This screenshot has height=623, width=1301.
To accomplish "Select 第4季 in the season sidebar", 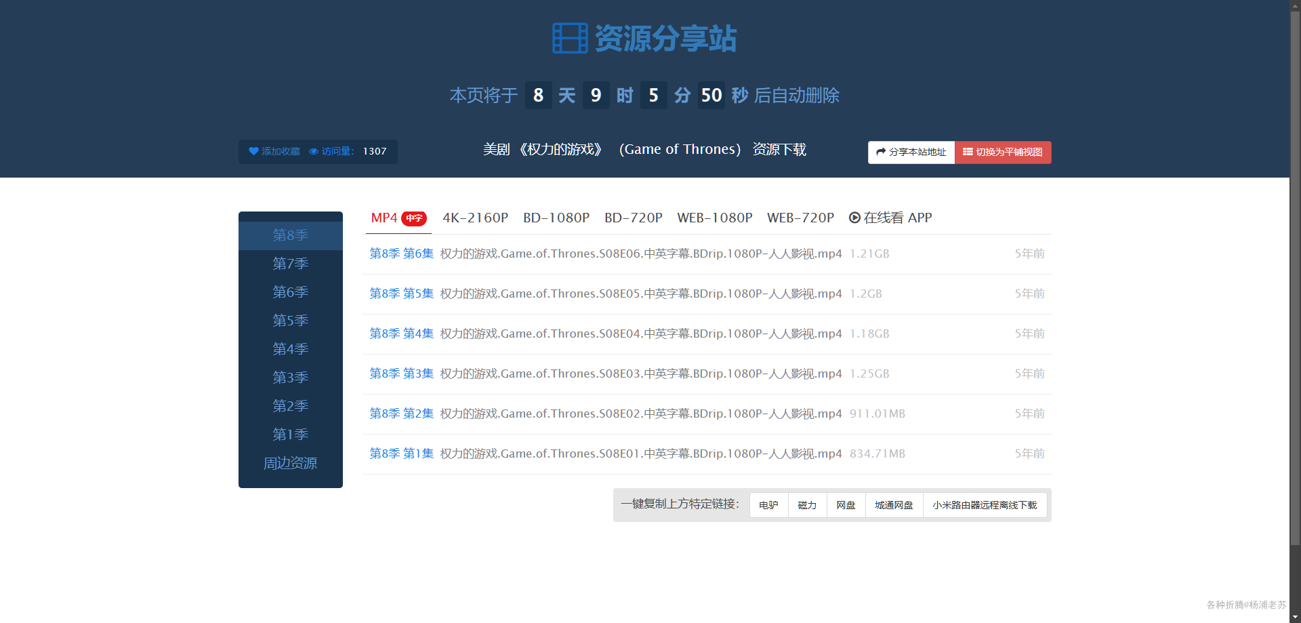I will [x=291, y=349].
